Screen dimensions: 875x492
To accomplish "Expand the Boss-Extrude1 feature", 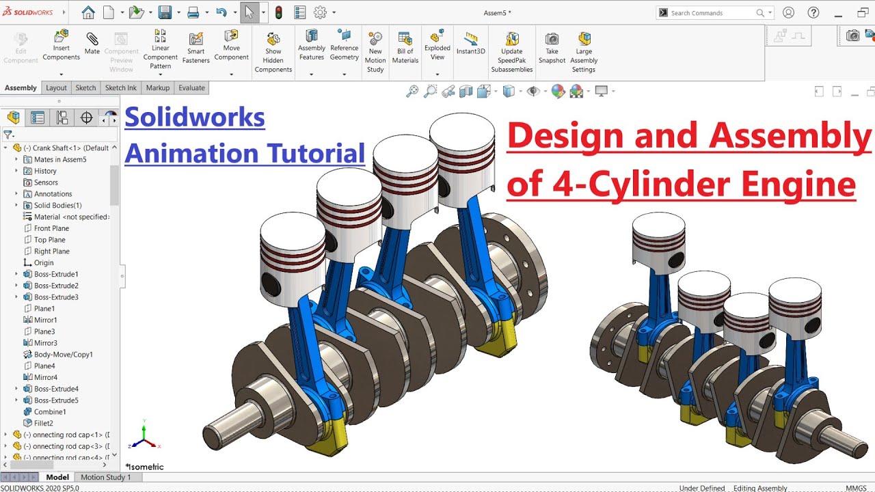I will tap(16, 274).
